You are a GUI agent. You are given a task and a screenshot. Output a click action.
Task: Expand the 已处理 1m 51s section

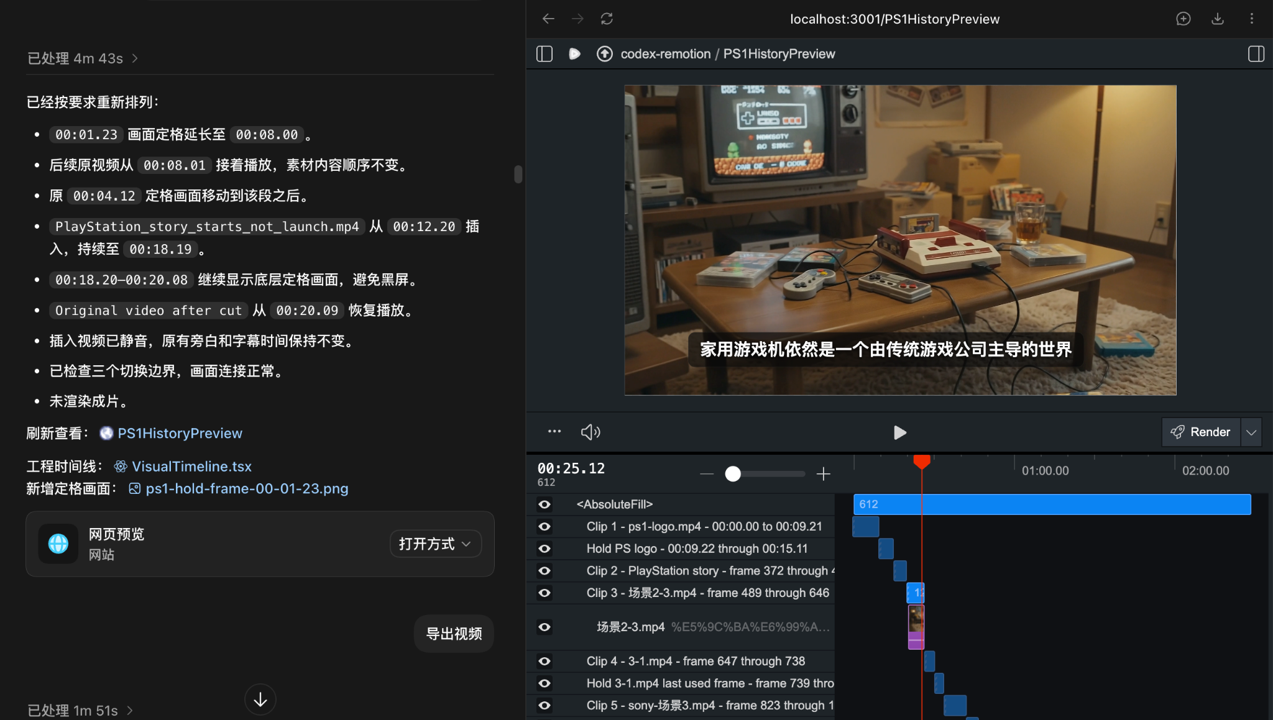click(x=80, y=711)
